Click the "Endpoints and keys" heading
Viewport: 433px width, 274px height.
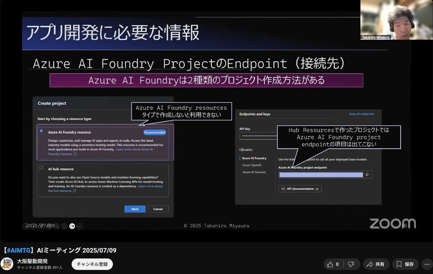255,114
